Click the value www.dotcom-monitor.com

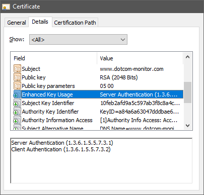(131, 69)
